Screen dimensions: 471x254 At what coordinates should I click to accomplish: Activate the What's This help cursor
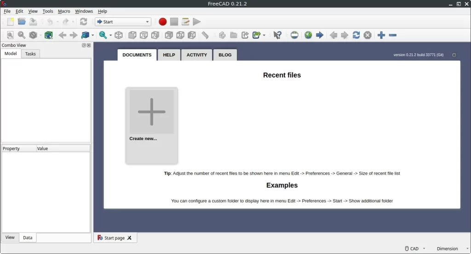[x=277, y=35]
